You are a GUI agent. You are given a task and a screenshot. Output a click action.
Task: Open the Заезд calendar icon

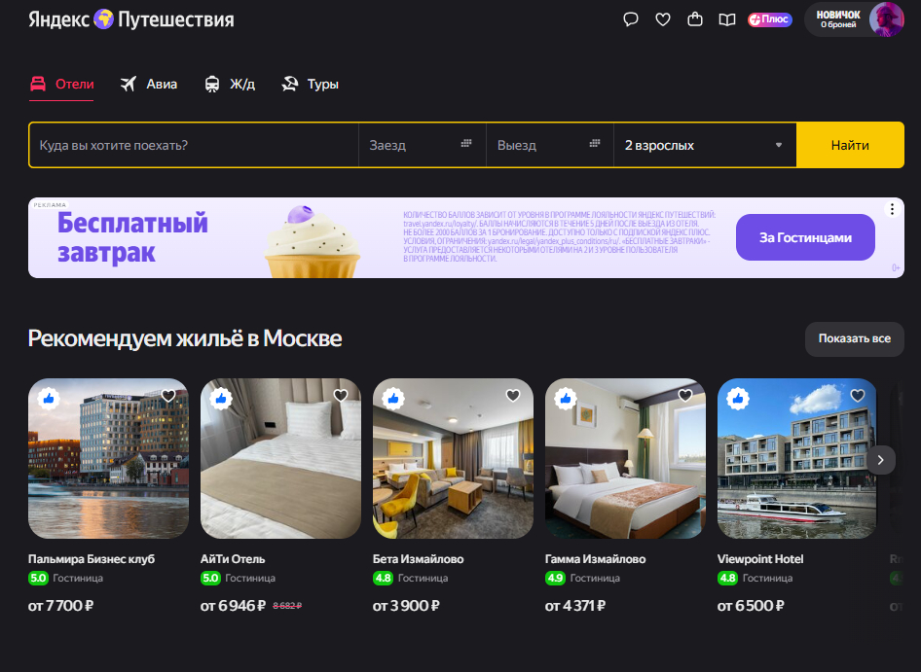coord(466,143)
